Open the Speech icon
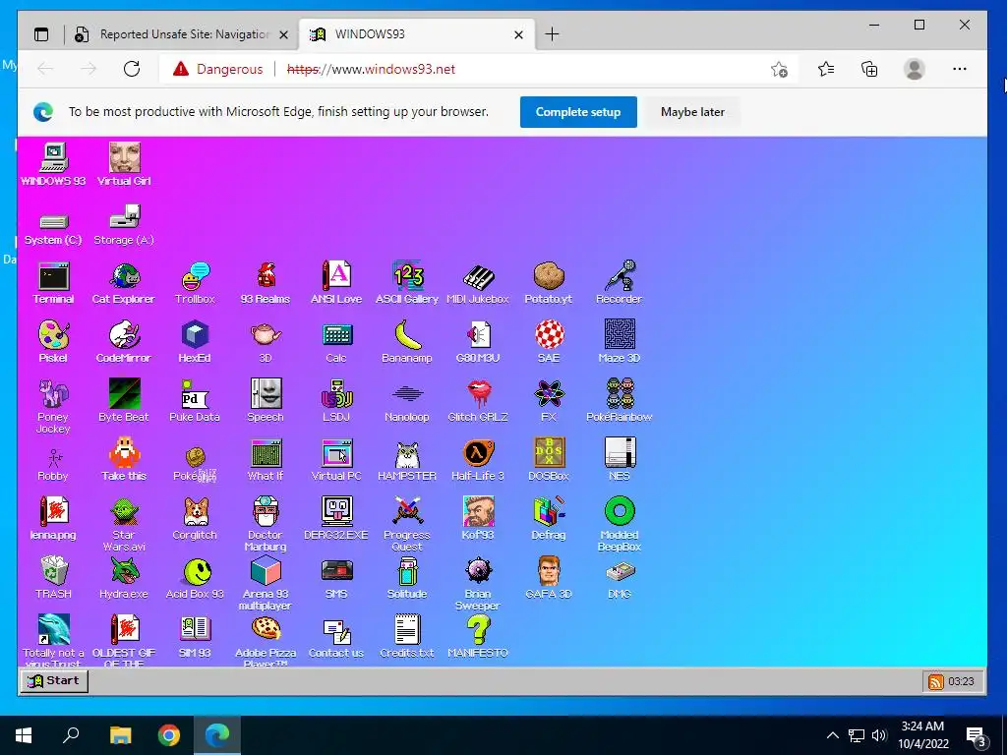Screen dimensions: 1007x755 (x=266, y=401)
